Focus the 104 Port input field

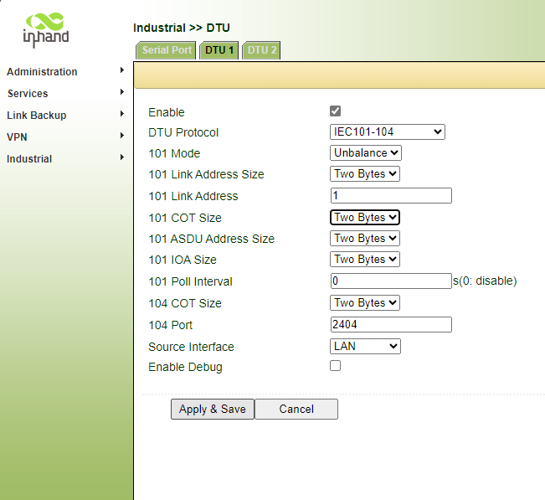tap(391, 324)
